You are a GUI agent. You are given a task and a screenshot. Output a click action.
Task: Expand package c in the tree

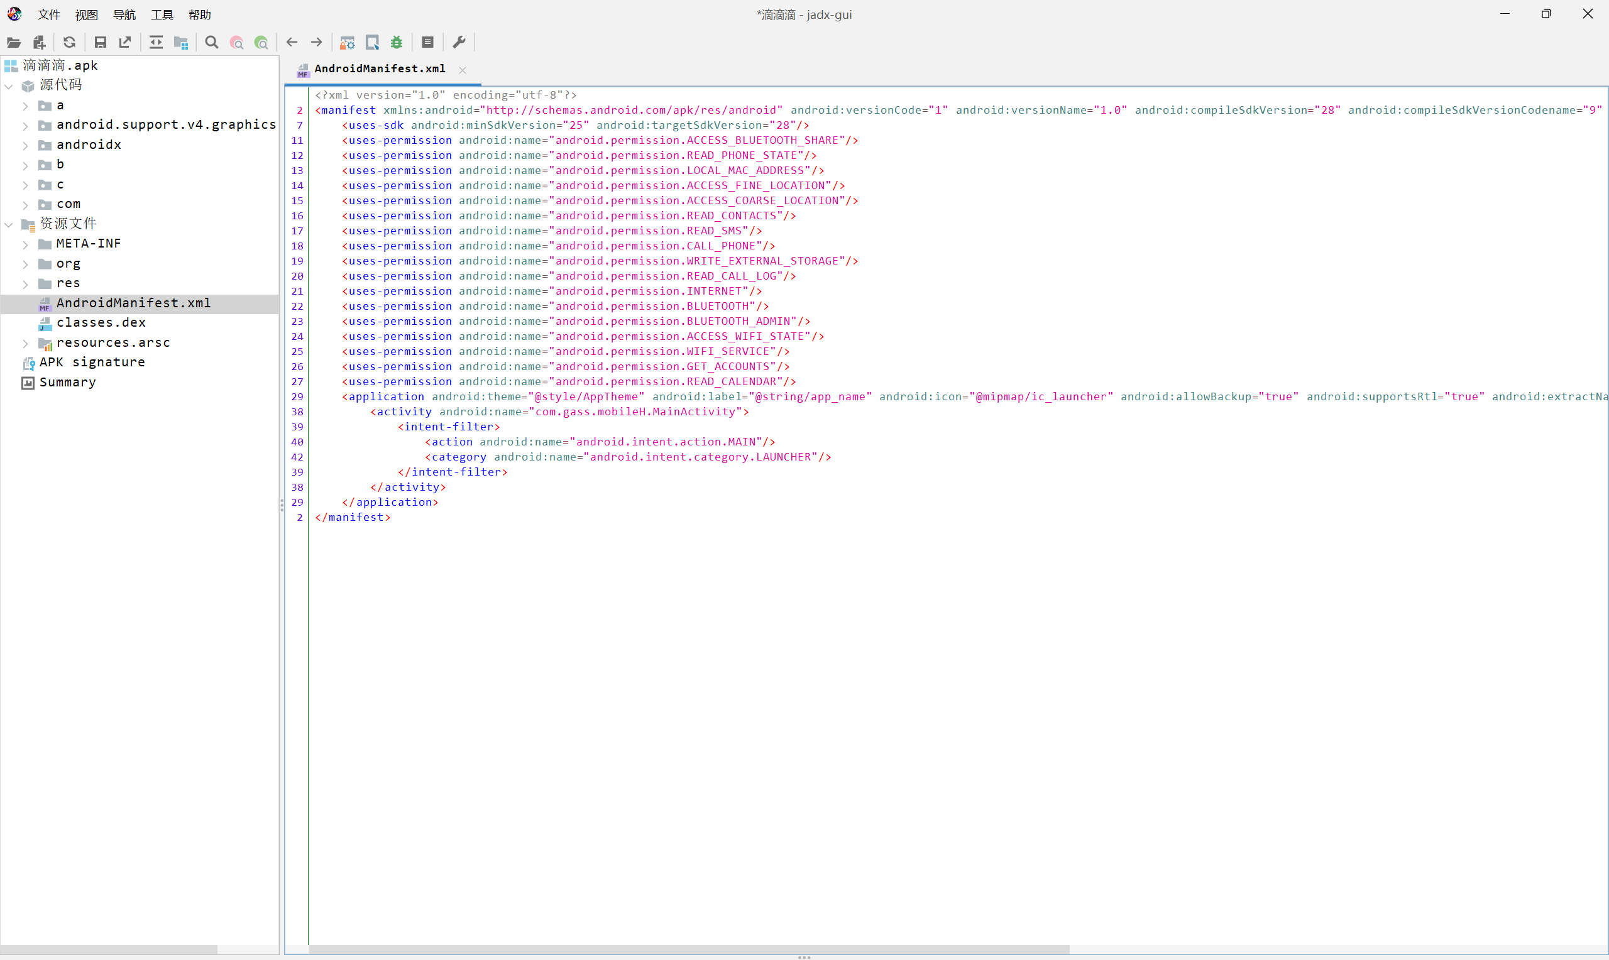(x=25, y=185)
